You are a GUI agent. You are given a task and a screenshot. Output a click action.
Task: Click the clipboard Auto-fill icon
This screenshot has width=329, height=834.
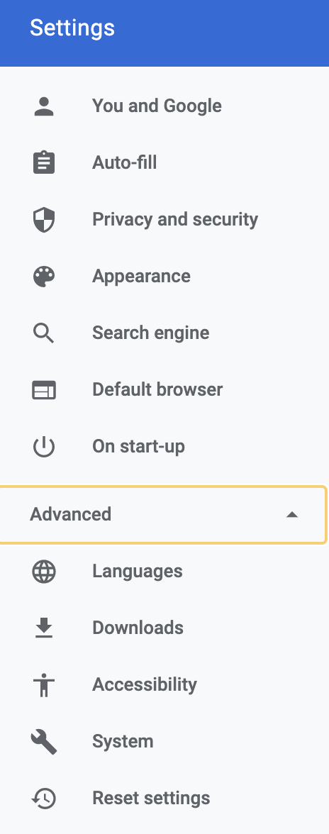tap(44, 162)
